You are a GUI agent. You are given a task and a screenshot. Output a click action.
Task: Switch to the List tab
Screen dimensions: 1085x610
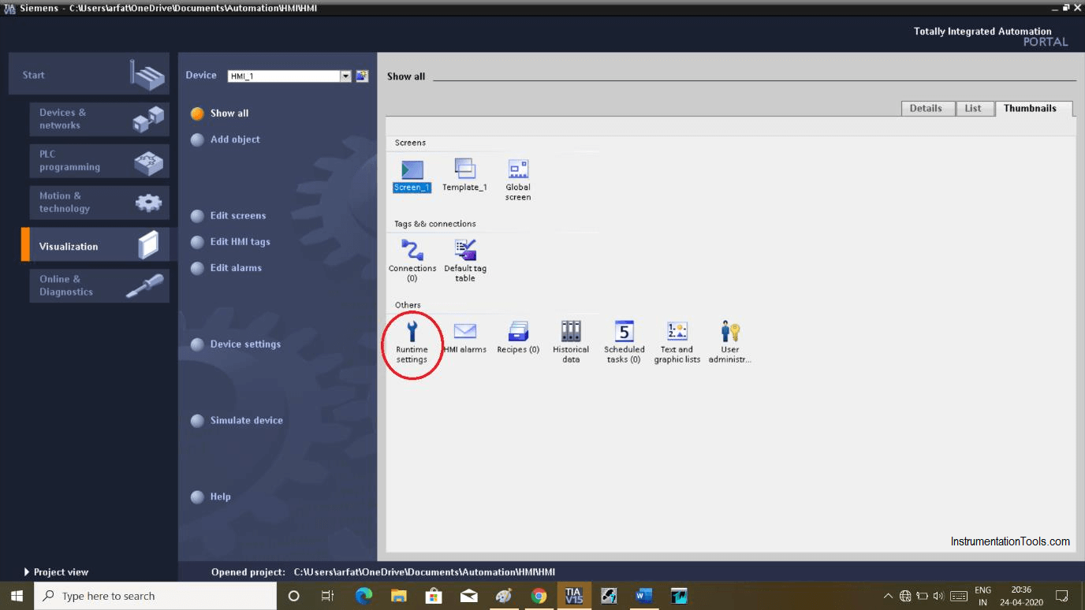pyautogui.click(x=974, y=109)
